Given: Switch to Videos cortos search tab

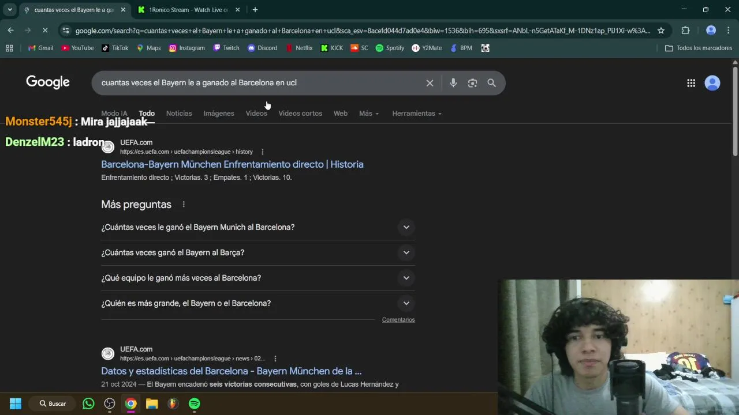Looking at the screenshot, I should click(300, 114).
